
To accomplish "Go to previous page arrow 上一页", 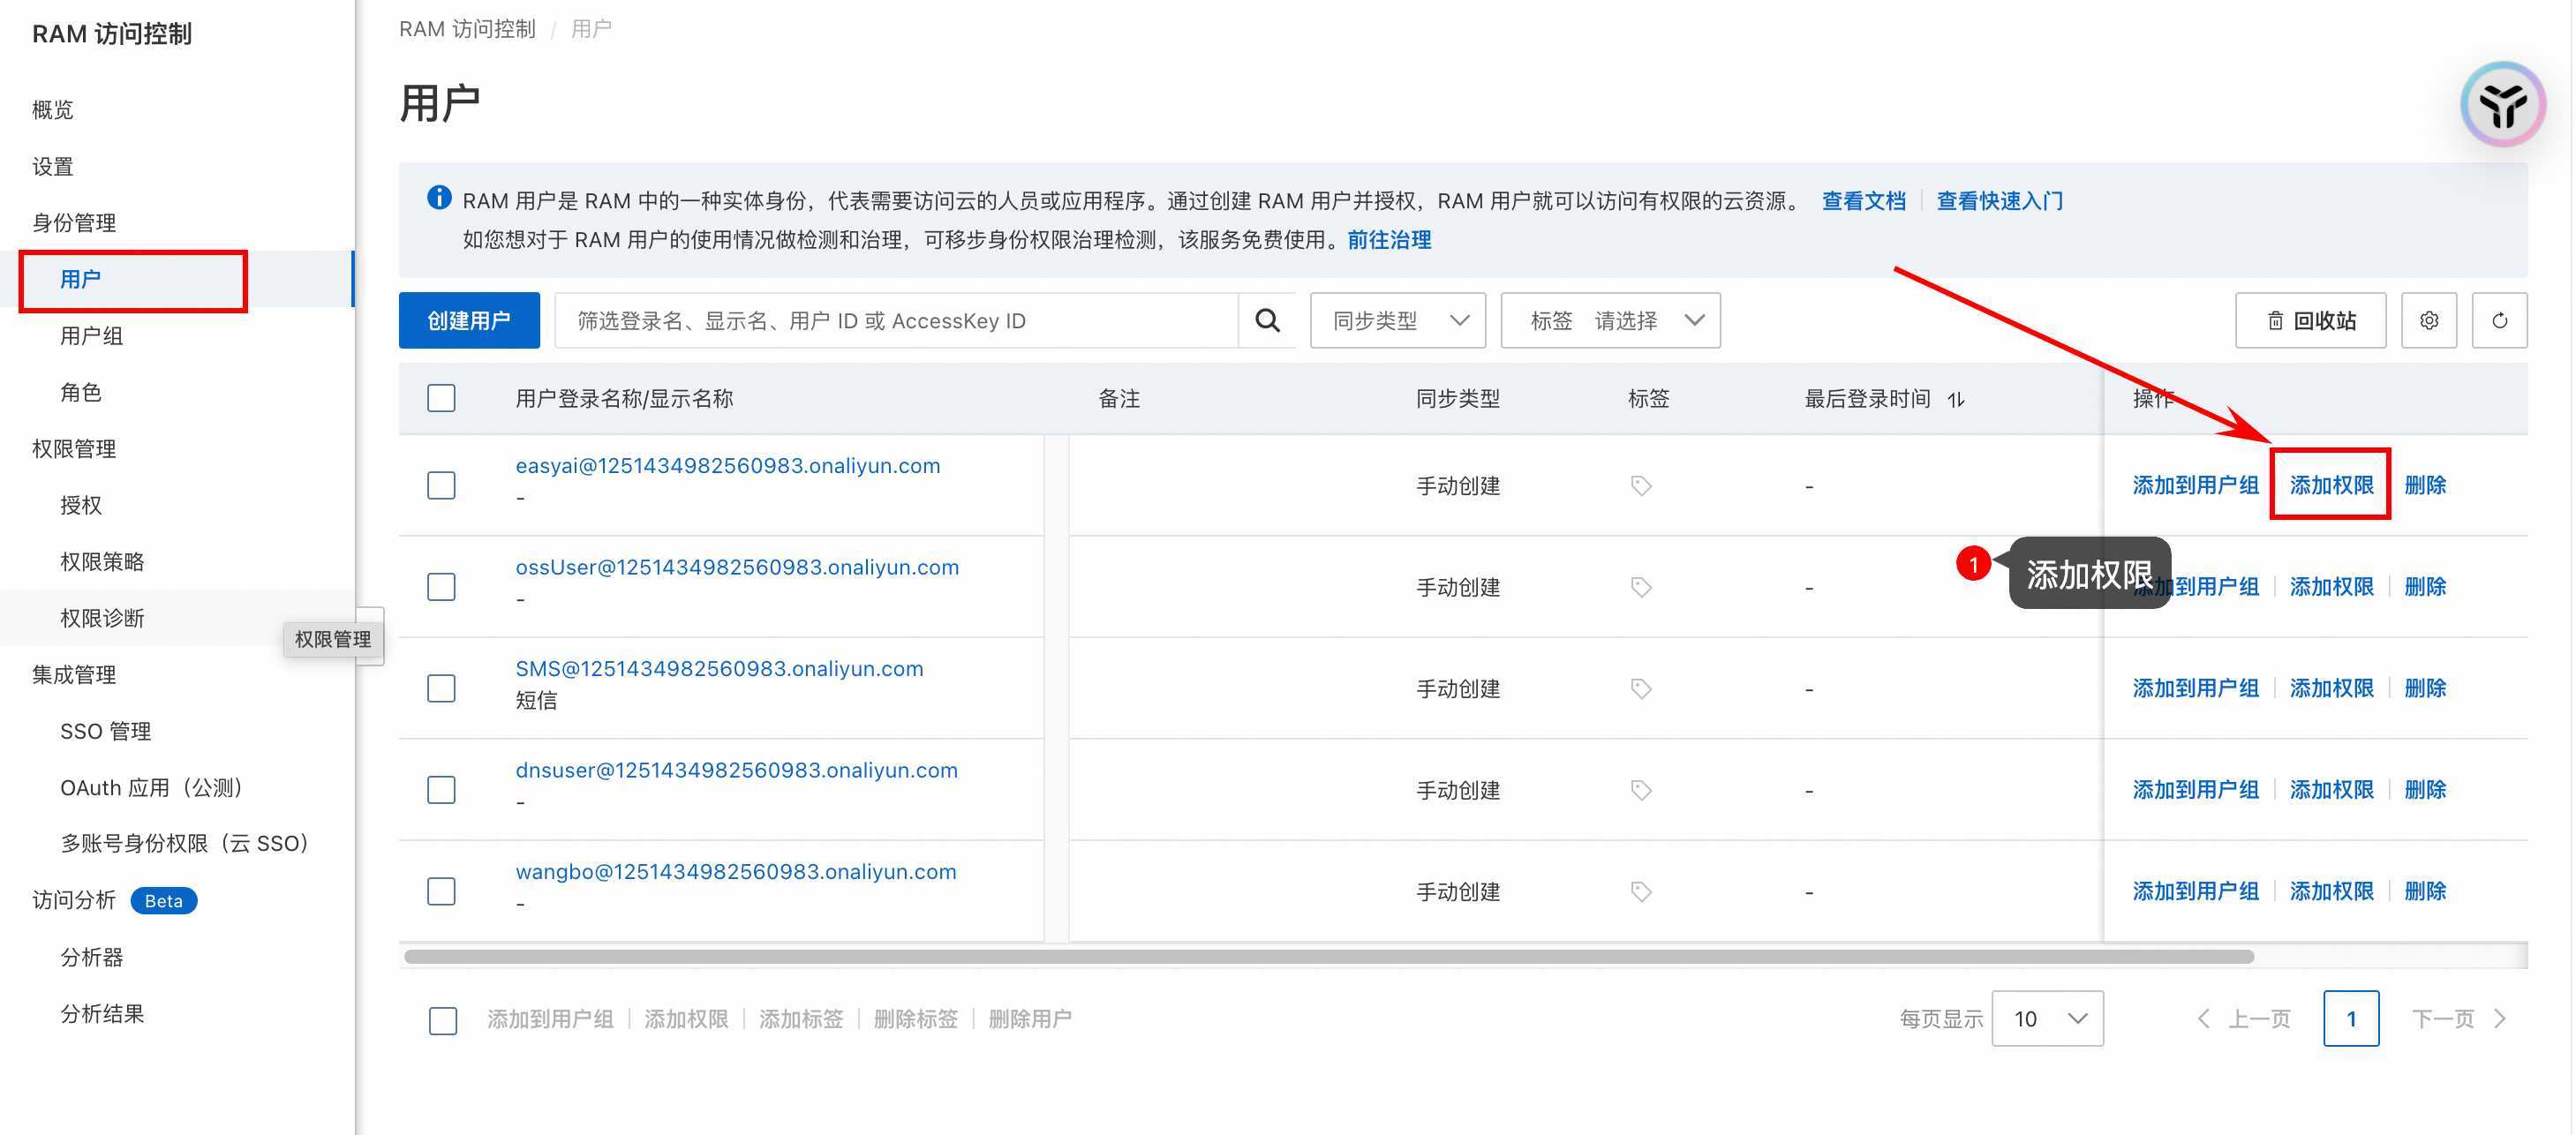I will [2244, 1019].
